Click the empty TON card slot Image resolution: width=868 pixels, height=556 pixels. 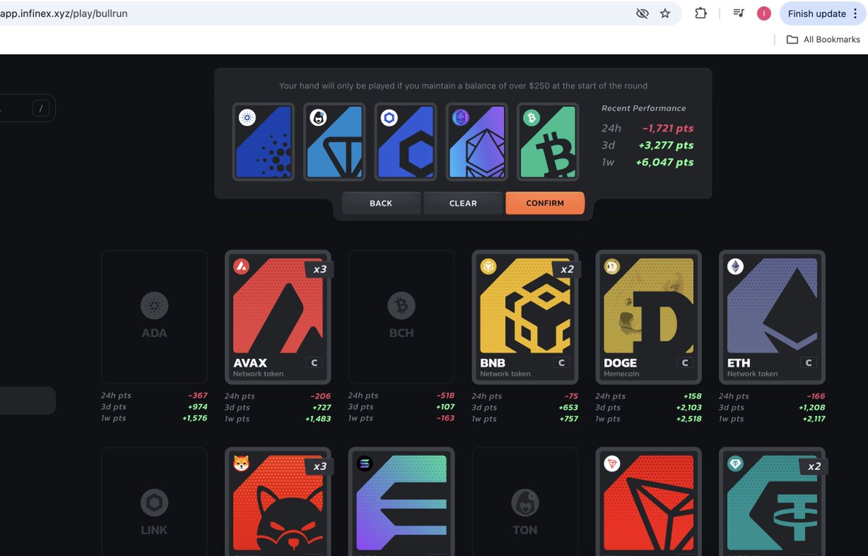[525, 502]
